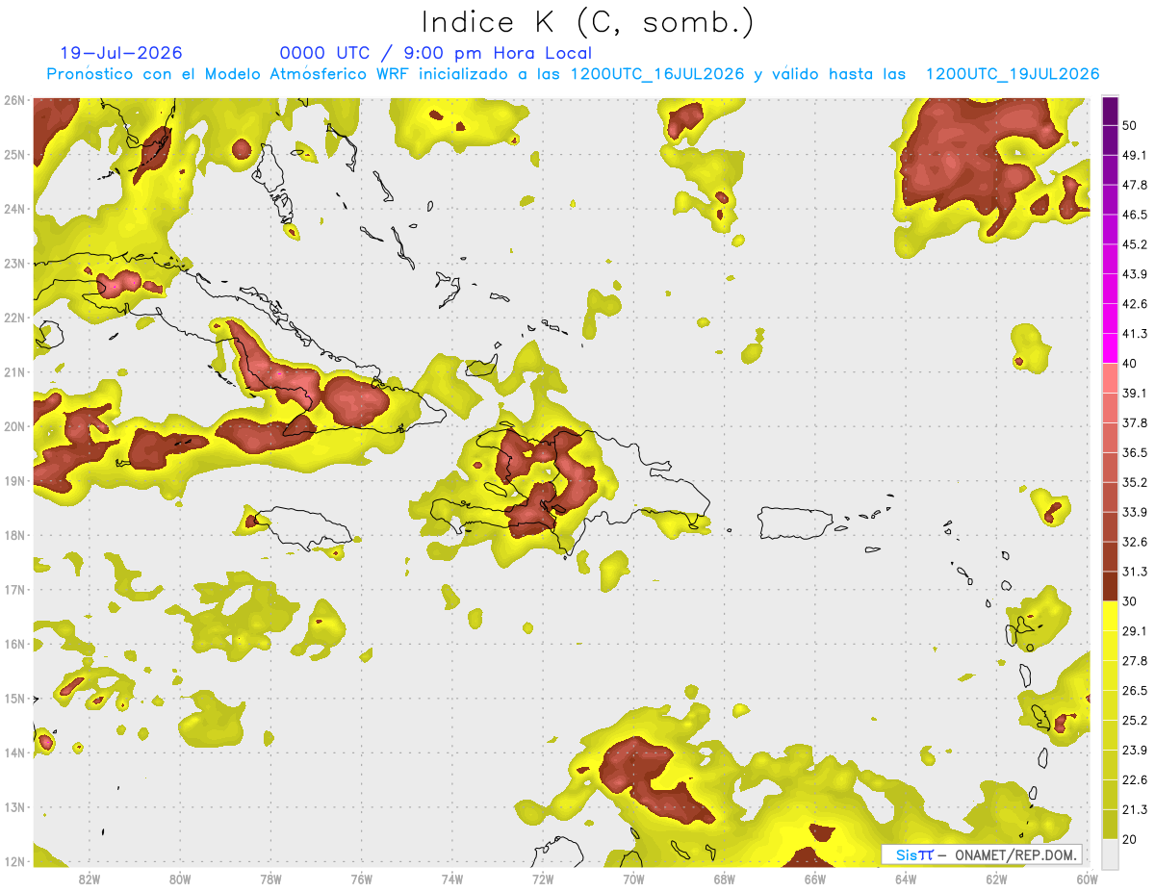Viewport: 1155px width, 892px height.
Task: Click the colorbar value 50
Action: tap(1130, 125)
